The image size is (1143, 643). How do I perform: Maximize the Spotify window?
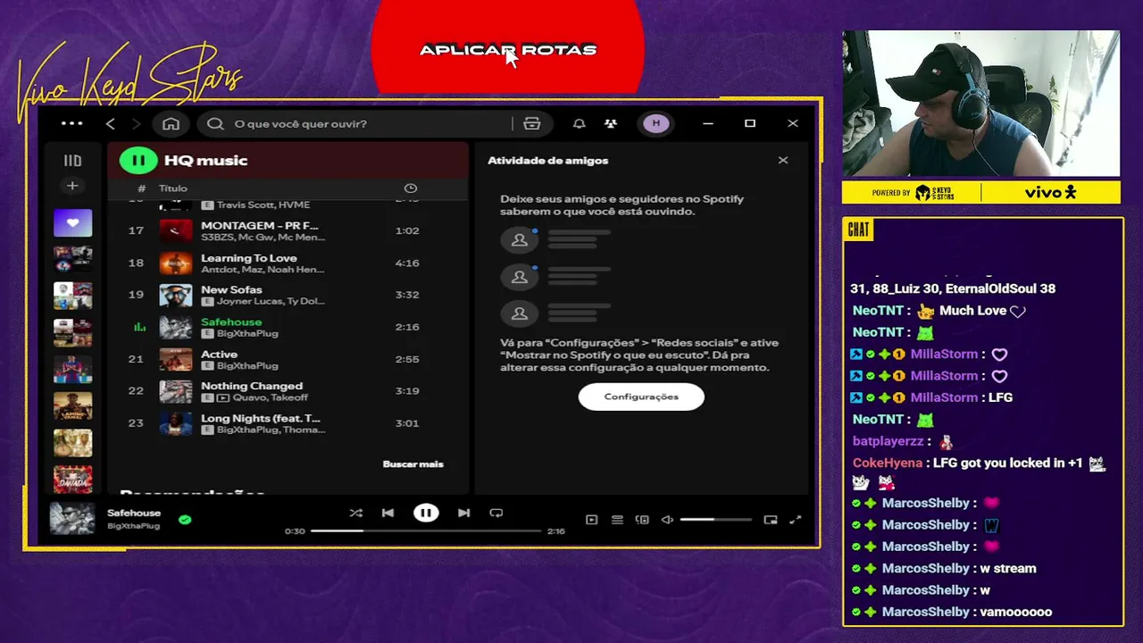coord(750,123)
